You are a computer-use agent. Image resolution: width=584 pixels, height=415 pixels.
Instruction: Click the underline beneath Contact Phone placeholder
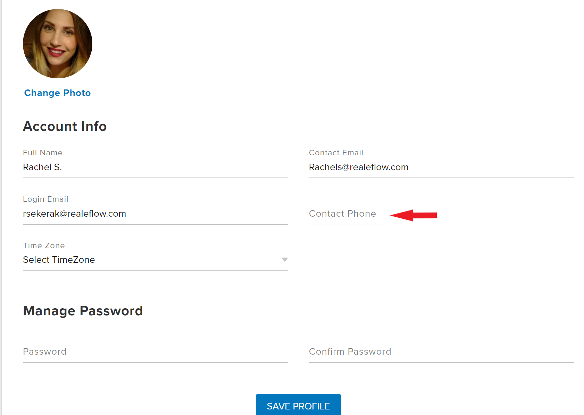346,225
